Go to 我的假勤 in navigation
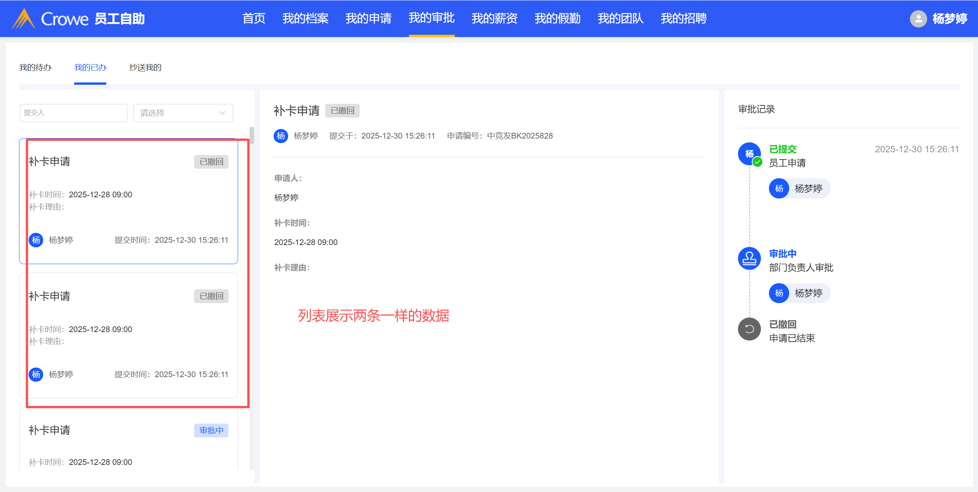 pos(557,18)
